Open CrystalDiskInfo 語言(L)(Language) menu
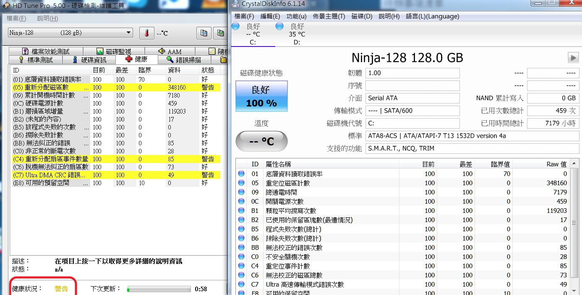This screenshot has width=582, height=295. coord(432,16)
